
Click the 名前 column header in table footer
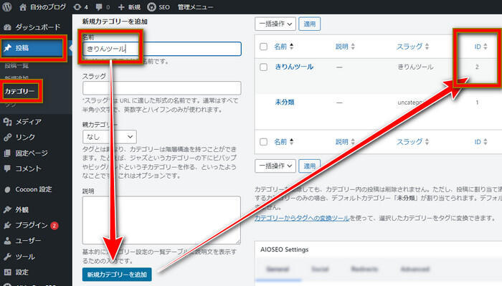coord(280,142)
